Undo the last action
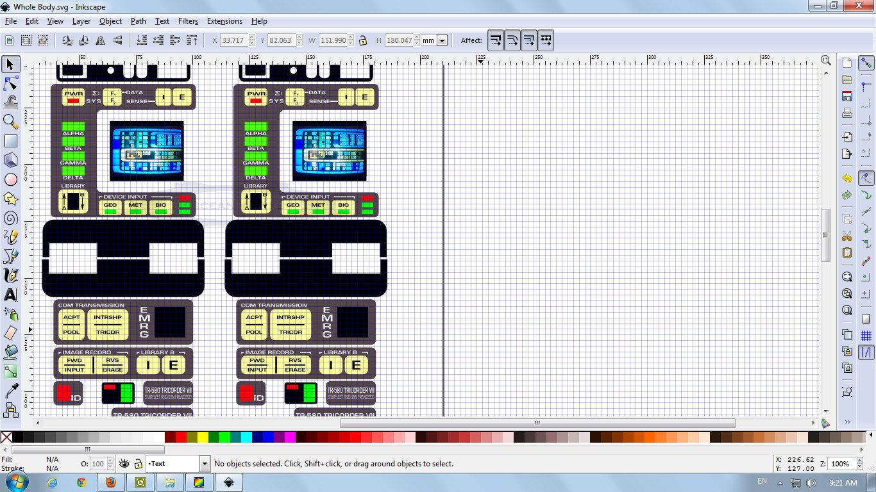876x492 pixels. (847, 178)
